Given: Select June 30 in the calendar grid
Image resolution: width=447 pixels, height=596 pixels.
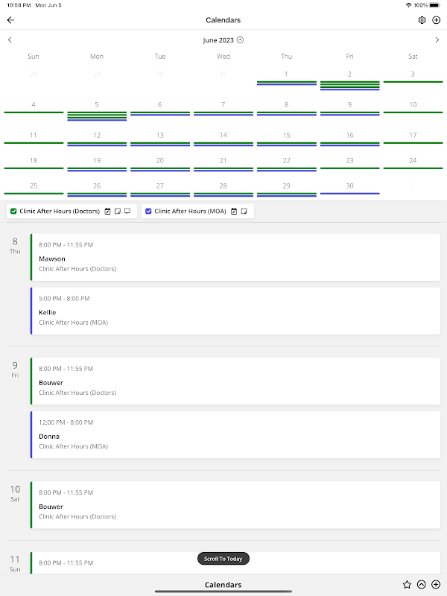Looking at the screenshot, I should coord(349,186).
